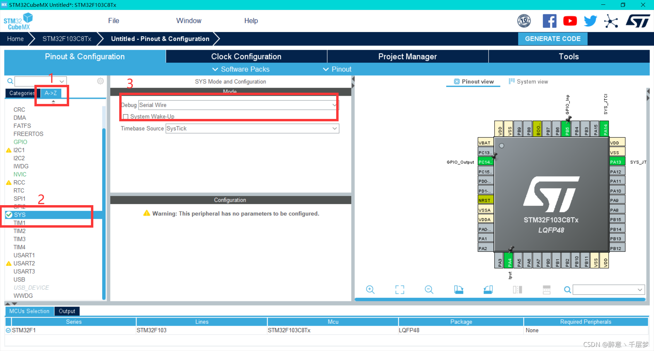654x351 pixels.
Task: Click the peripheral list vertical scrollbar
Action: (x=104, y=214)
